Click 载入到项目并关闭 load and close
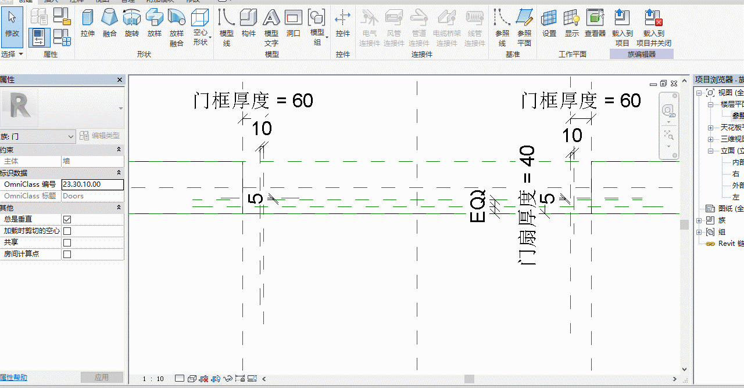 point(654,28)
